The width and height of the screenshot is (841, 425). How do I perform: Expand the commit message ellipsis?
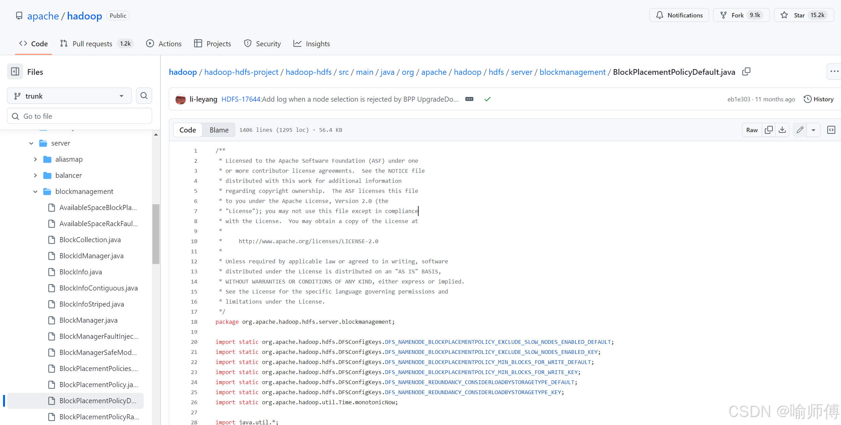[x=469, y=99]
